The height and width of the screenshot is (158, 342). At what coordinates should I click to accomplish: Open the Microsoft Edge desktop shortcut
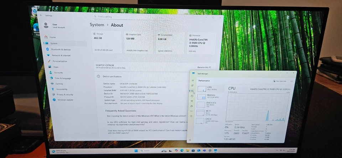(36, 29)
